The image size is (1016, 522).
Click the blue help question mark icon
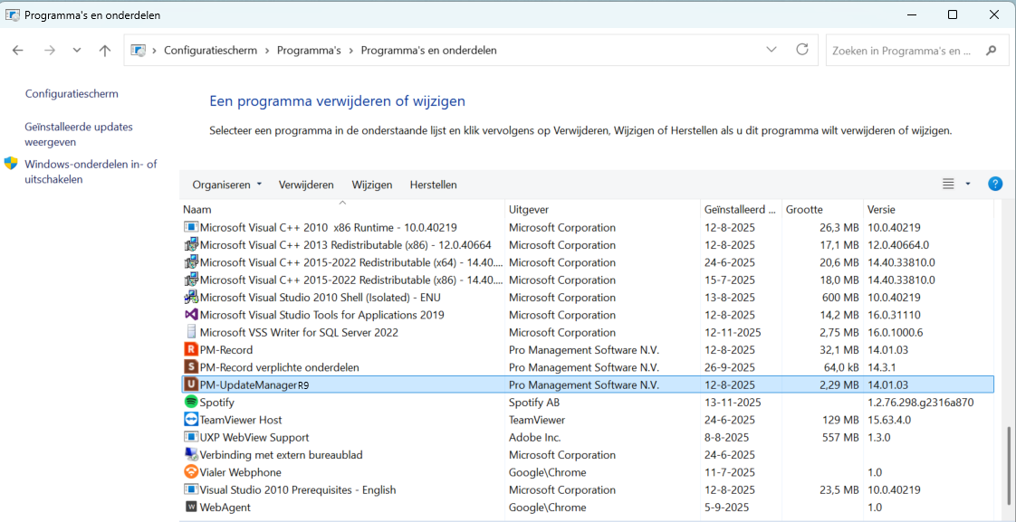(x=995, y=184)
